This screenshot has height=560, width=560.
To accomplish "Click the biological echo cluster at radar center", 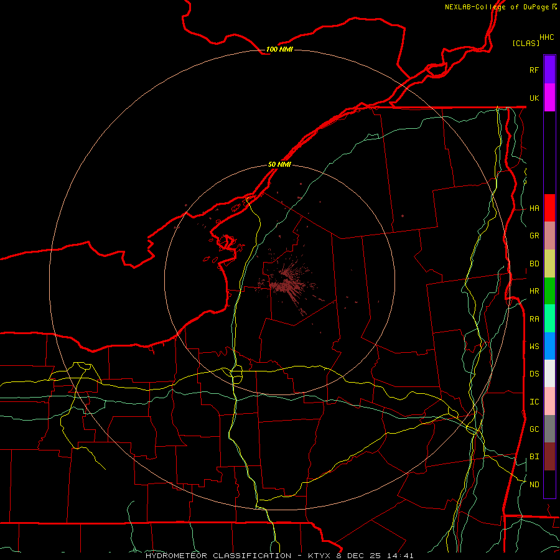I will (287, 284).
